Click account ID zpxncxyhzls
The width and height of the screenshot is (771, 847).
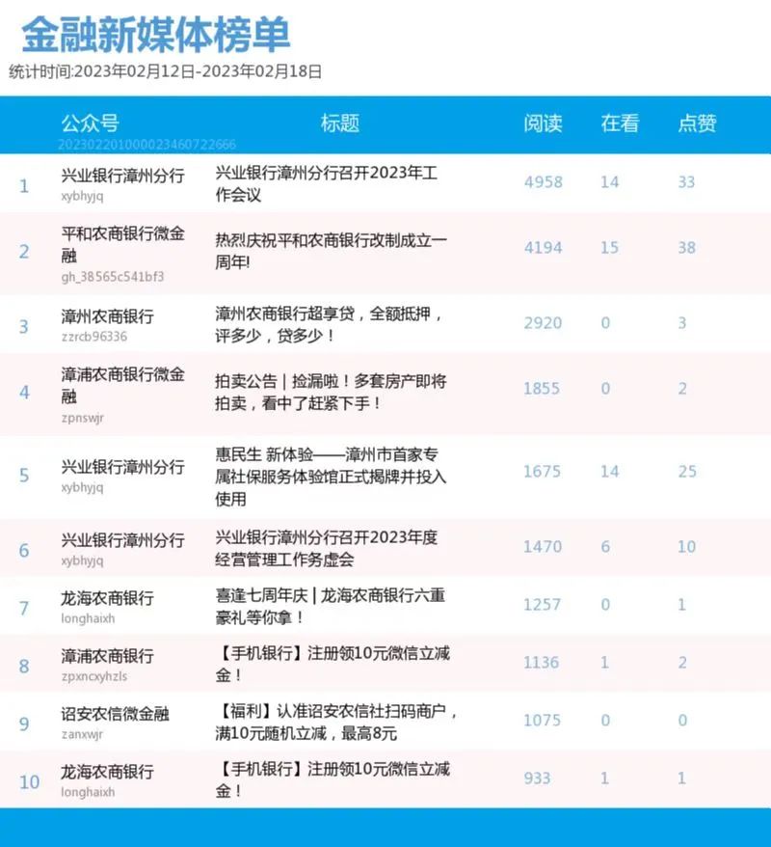click(94, 676)
